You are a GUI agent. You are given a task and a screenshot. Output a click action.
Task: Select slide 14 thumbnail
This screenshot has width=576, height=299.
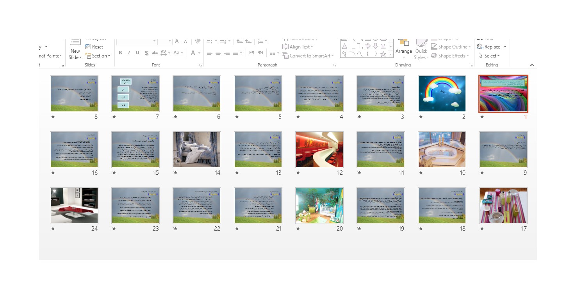[197, 150]
